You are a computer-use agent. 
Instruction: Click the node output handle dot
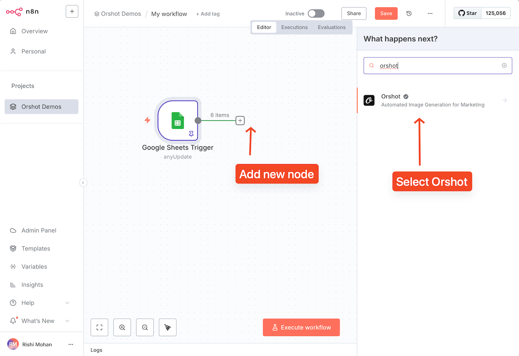(198, 120)
